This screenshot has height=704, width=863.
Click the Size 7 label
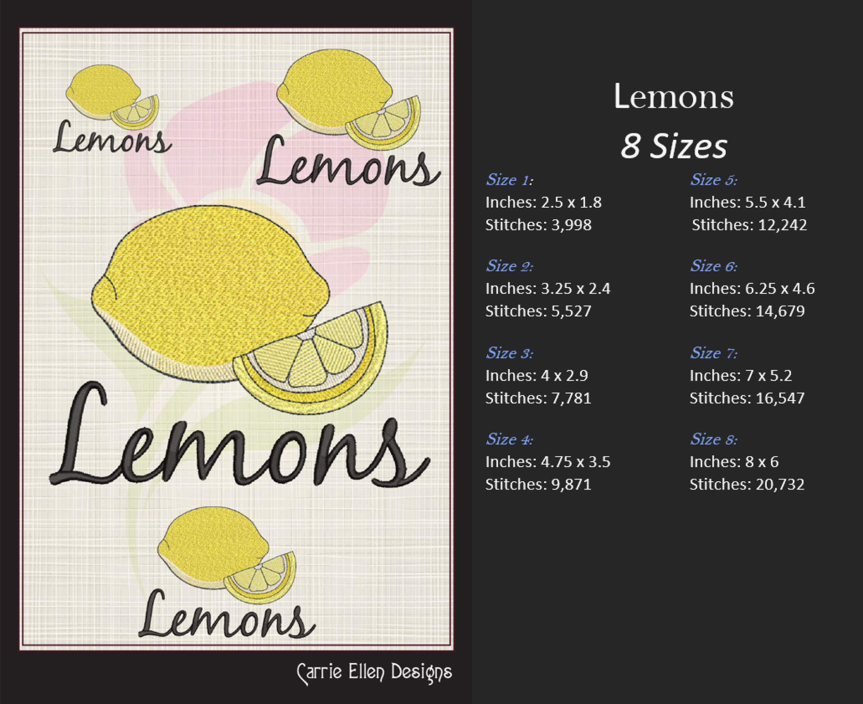coord(713,353)
